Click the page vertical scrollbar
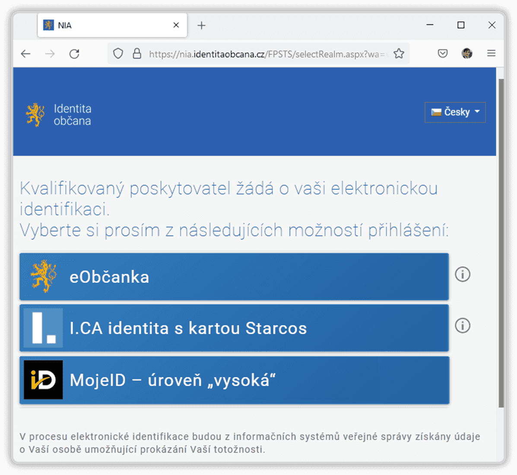Screen dimensions: 517x475 (x=501, y=243)
